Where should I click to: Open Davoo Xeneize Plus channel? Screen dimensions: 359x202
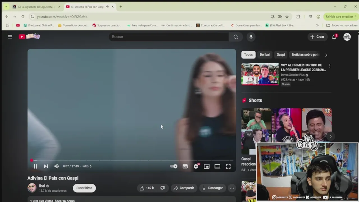pos(293,75)
